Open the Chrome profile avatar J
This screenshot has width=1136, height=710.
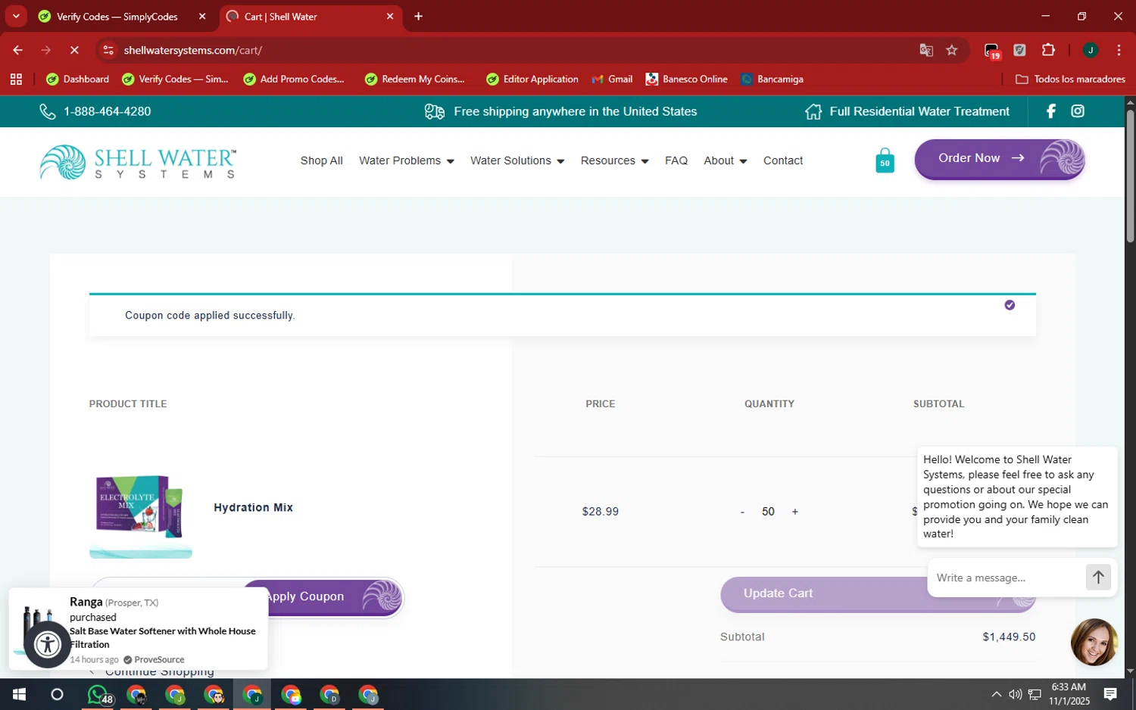pyautogui.click(x=1091, y=50)
